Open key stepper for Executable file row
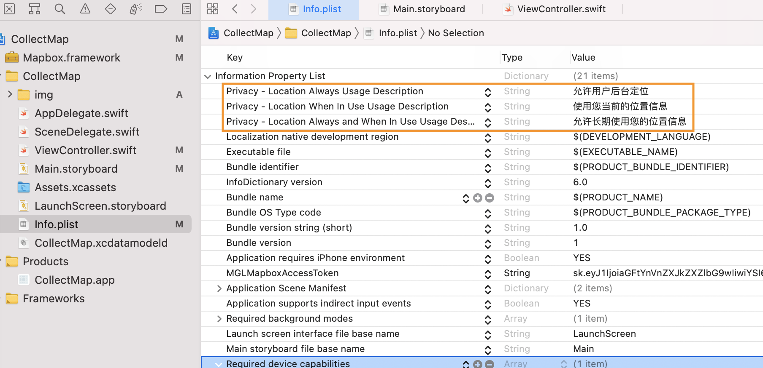This screenshot has height=368, width=763. click(x=488, y=153)
